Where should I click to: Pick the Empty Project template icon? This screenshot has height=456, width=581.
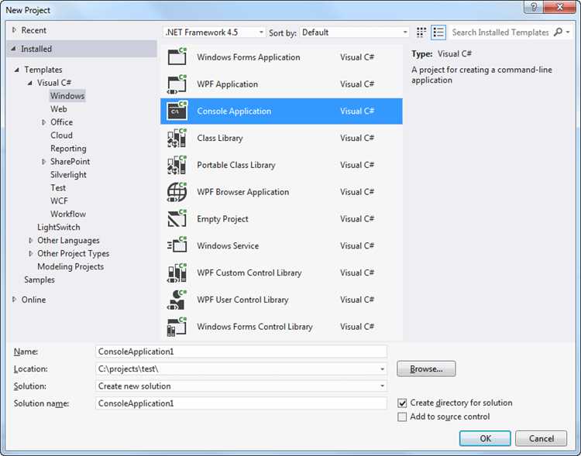coord(177,218)
